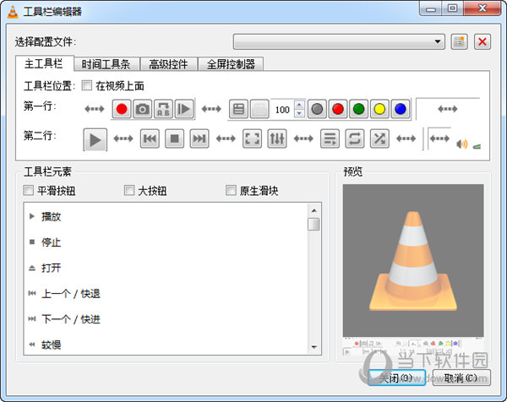
Task: Open the 选择配置文件 profile dropdown
Action: (339, 41)
